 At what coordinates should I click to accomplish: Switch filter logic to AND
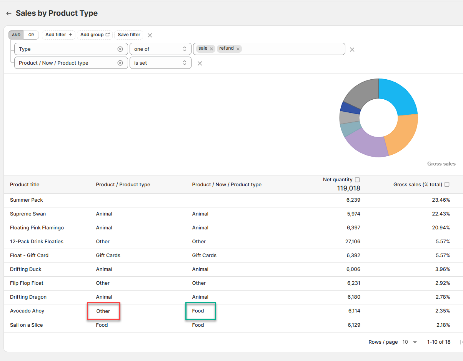click(x=16, y=35)
